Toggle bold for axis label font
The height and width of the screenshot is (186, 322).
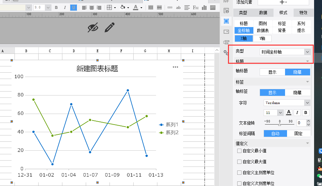click(x=306, y=113)
